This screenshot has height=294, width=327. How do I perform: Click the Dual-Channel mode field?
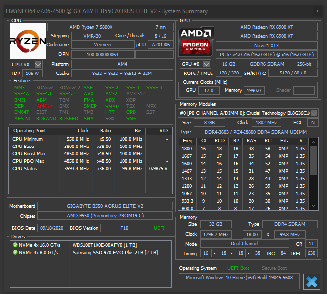point(245,244)
